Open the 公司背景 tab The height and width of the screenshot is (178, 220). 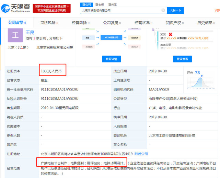(17, 23)
